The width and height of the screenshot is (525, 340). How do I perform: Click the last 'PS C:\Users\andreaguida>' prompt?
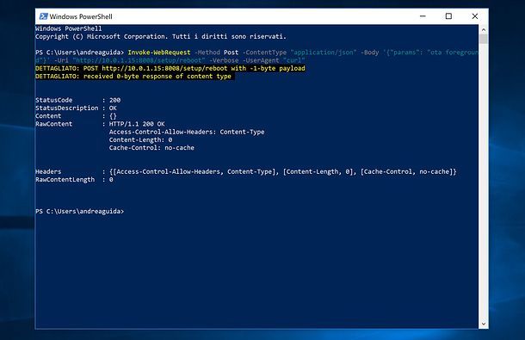(x=80, y=212)
